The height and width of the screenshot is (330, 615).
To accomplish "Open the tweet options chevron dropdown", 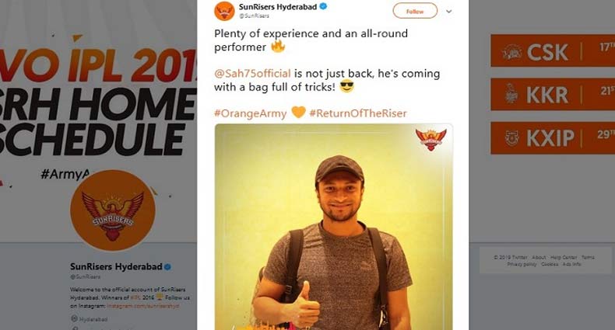I will (448, 12).
